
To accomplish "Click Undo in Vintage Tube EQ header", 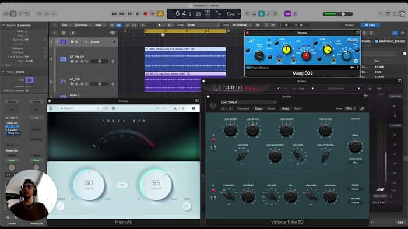I will [x=285, y=108].
